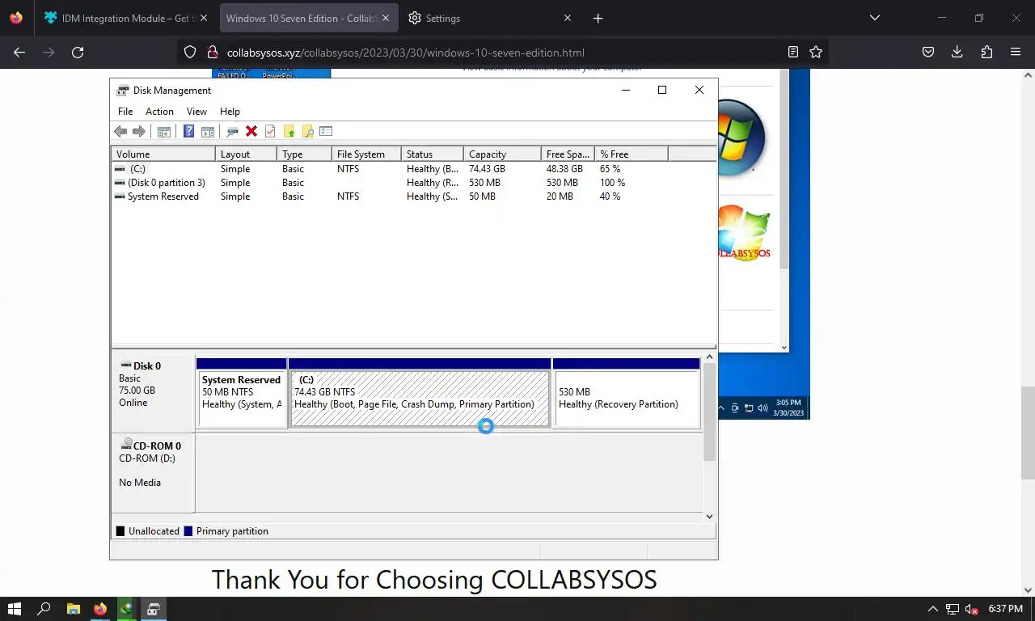The image size is (1035, 621).
Task: Open Properties via the checkmark page icon
Action: [x=270, y=131]
